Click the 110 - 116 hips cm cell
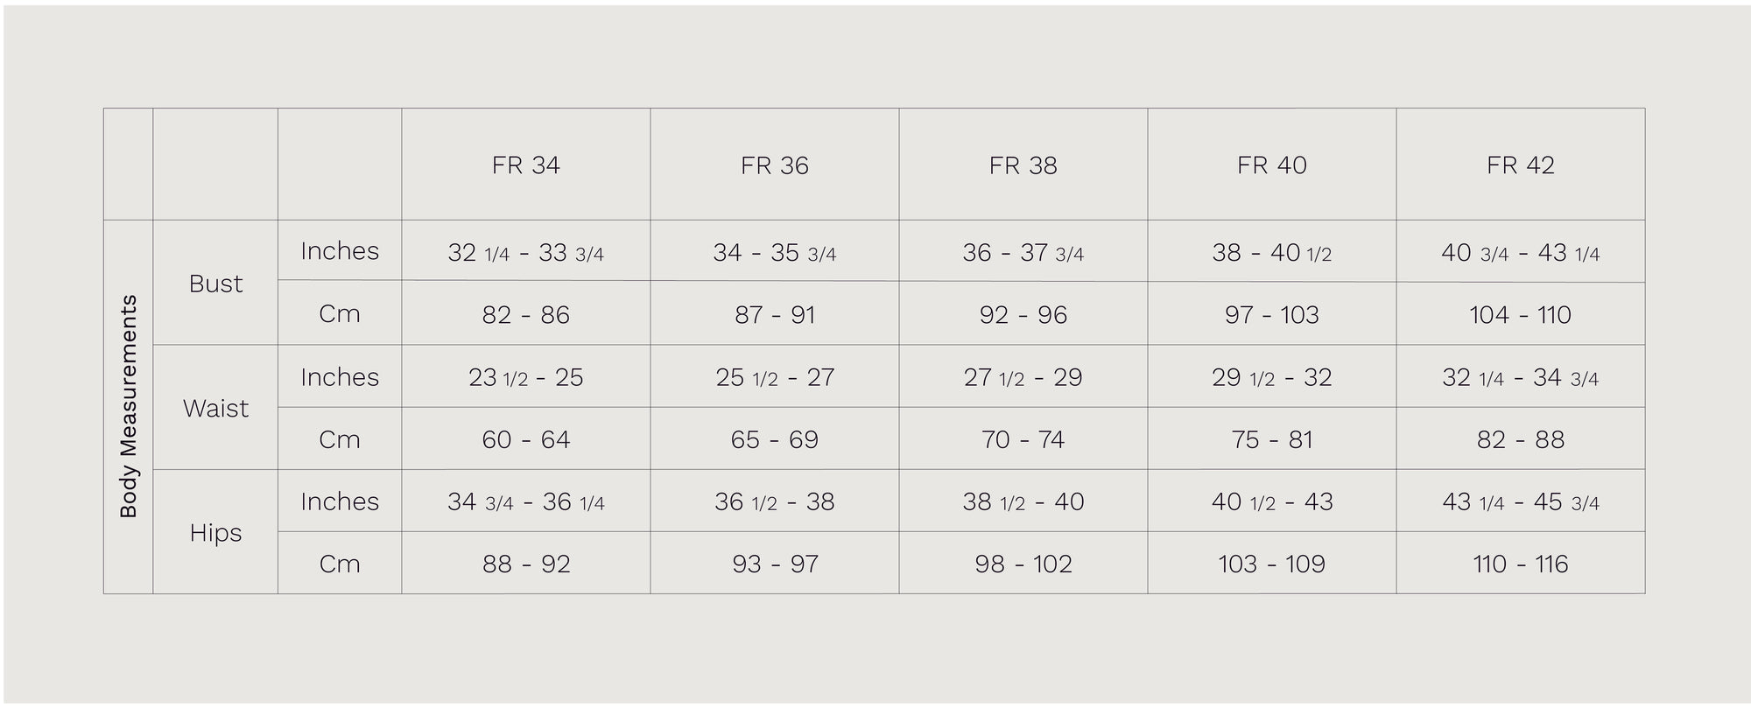The image size is (1751, 708). [x=1520, y=564]
